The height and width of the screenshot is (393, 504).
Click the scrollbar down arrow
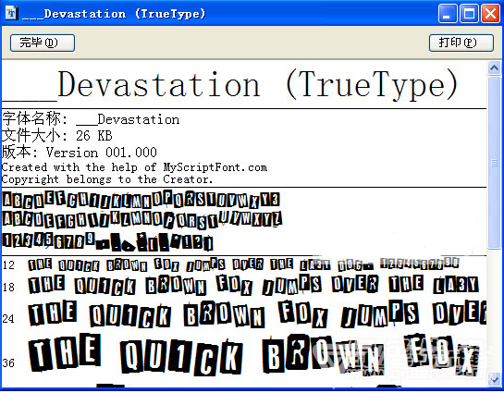[495, 380]
